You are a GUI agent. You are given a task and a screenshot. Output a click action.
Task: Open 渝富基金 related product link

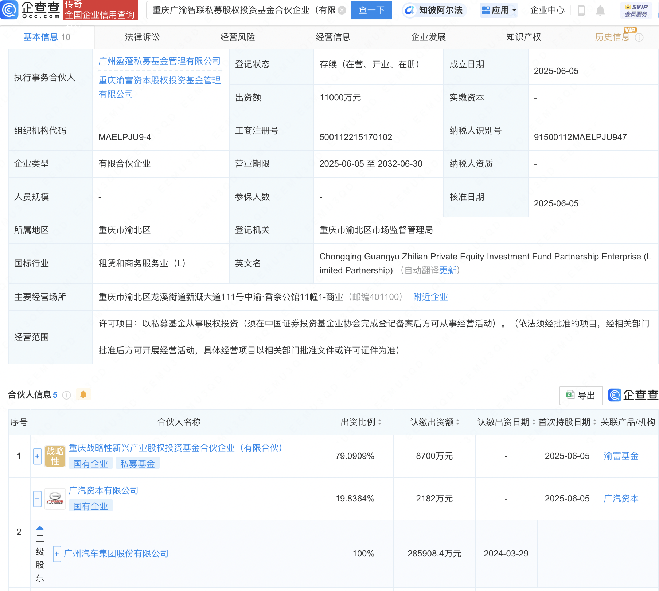point(621,456)
